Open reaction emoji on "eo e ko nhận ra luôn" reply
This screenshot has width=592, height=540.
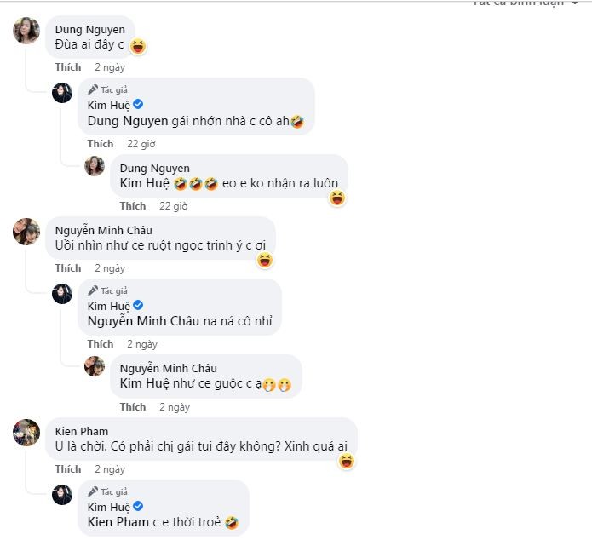point(337,198)
